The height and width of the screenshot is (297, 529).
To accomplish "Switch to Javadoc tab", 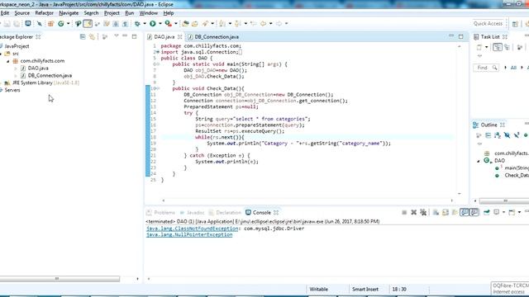I will (x=193, y=213).
